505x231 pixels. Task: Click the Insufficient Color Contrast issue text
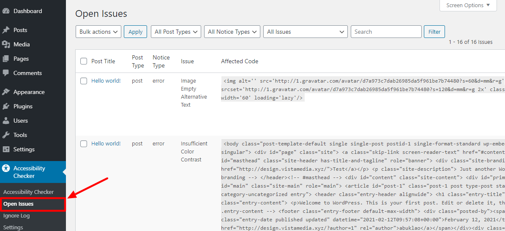click(x=194, y=152)
